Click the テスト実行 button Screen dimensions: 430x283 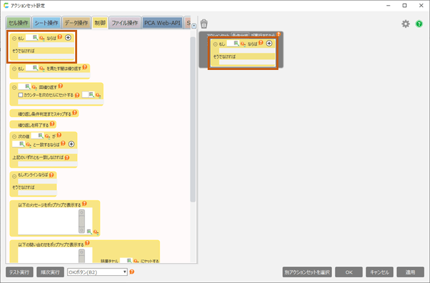click(19, 272)
